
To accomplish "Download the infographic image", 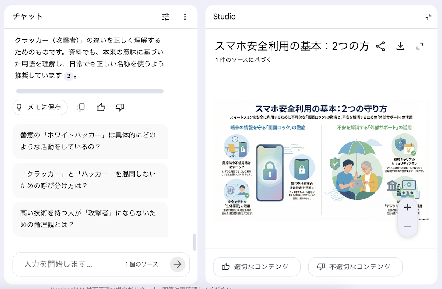I will click(x=400, y=46).
